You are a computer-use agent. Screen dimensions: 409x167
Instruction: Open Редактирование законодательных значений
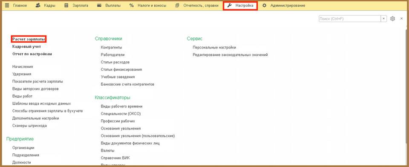(230, 55)
